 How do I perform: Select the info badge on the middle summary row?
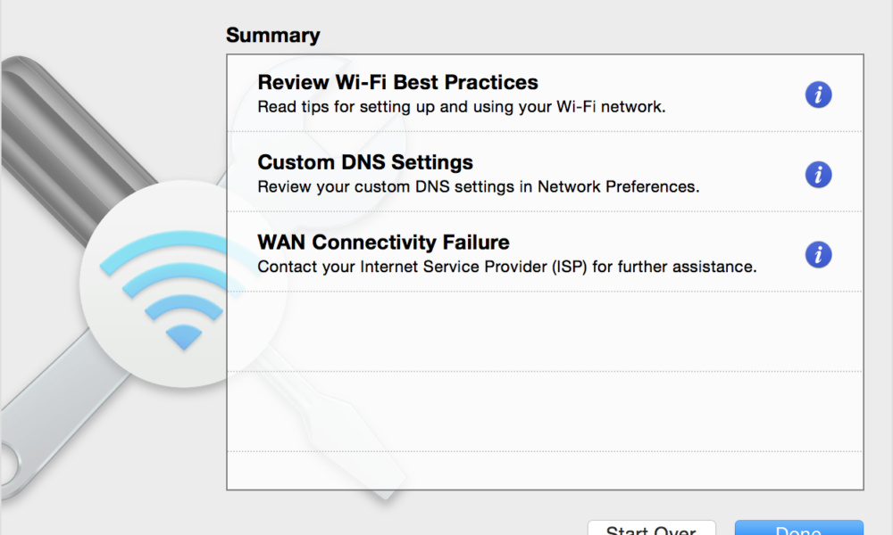point(819,175)
